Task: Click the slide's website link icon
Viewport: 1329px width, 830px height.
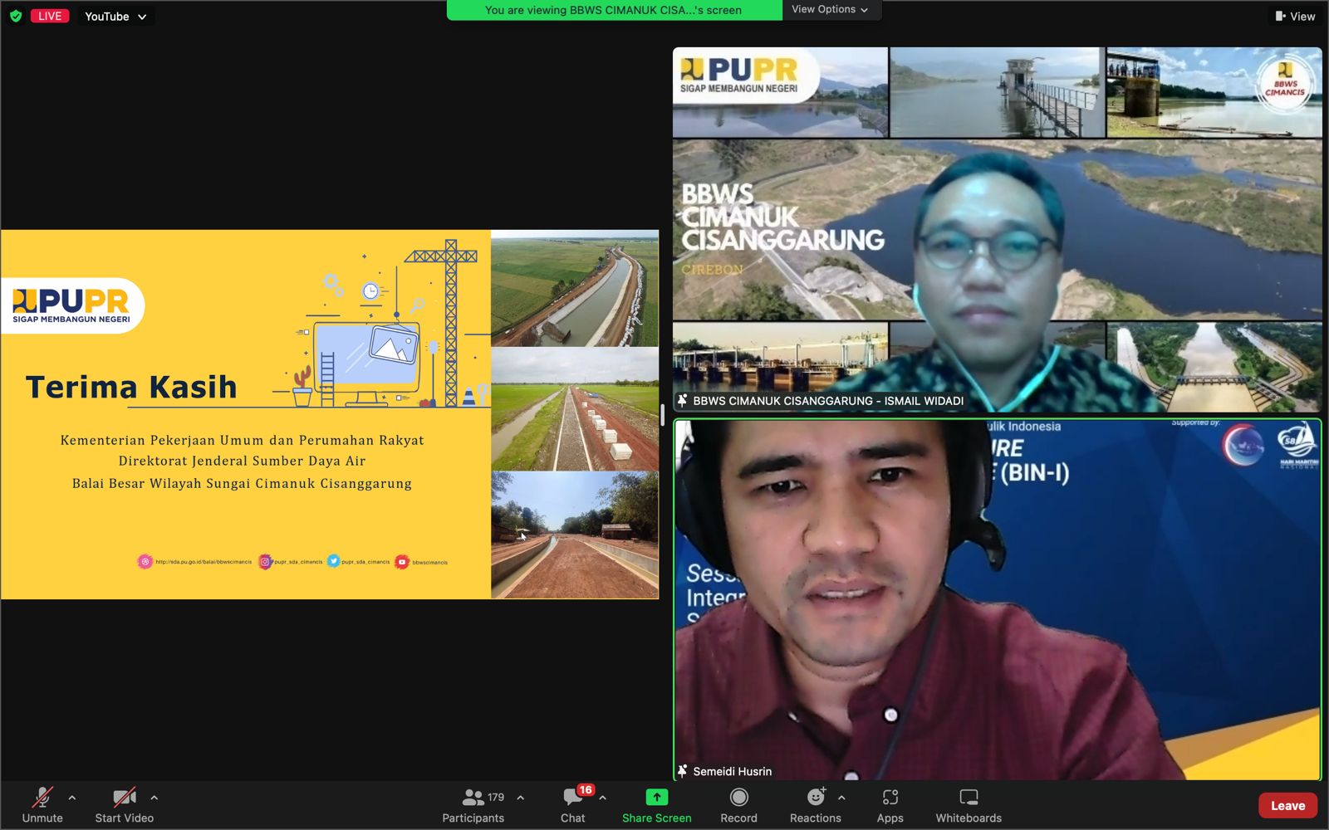Action: click(145, 562)
